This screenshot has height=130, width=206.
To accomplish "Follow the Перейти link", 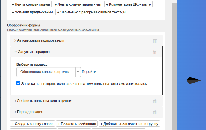I will coord(89,72).
